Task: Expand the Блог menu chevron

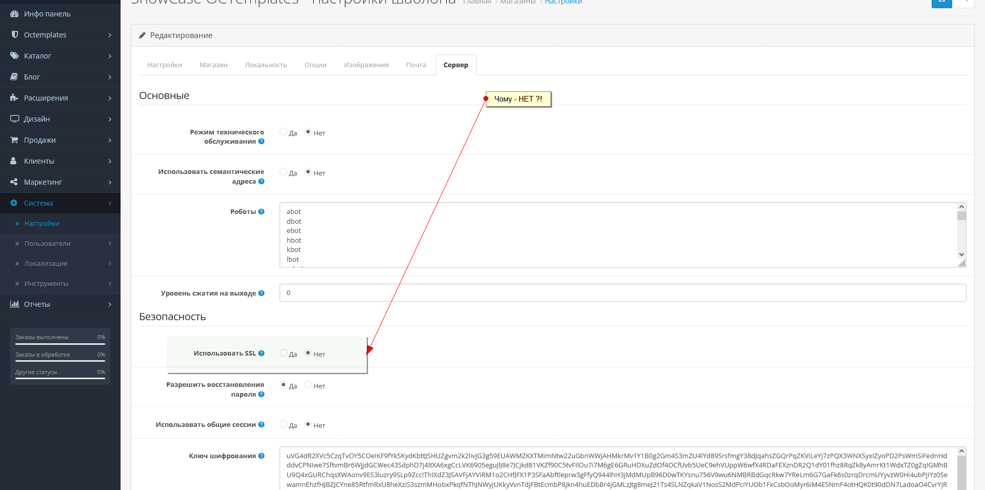Action: tap(110, 77)
